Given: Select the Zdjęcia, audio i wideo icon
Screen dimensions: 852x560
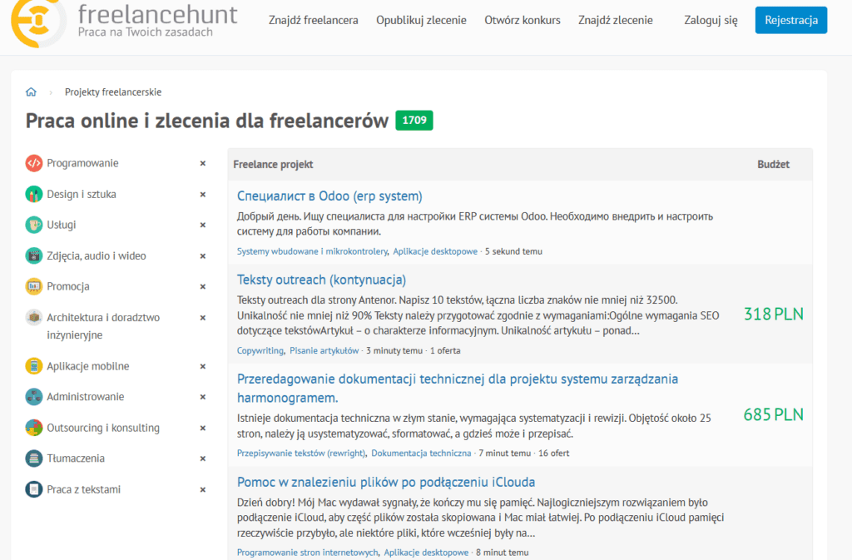Looking at the screenshot, I should click(x=33, y=255).
